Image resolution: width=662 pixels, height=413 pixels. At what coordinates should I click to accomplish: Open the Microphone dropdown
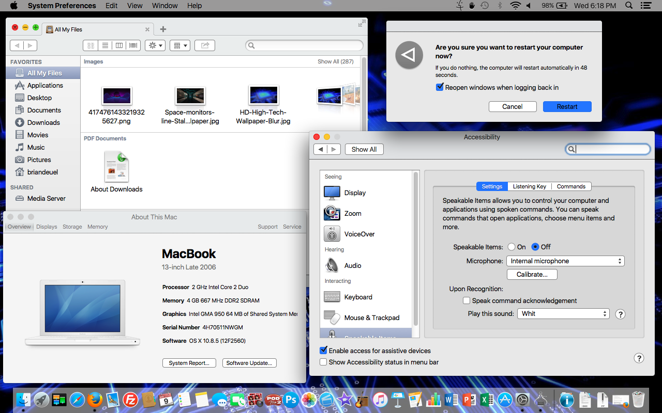pyautogui.click(x=565, y=261)
